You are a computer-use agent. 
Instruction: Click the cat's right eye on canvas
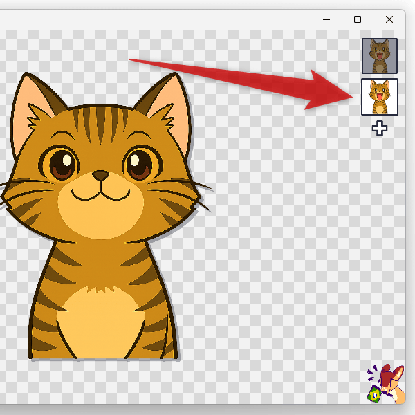click(139, 163)
